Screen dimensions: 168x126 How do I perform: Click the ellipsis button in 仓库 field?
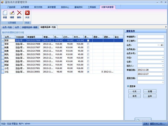[162, 62]
